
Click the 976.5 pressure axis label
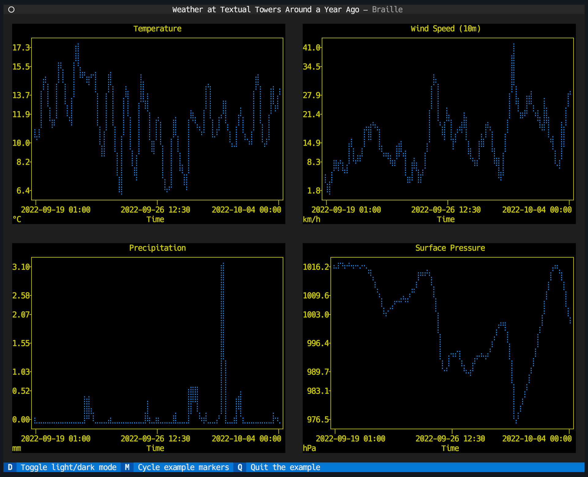click(318, 419)
